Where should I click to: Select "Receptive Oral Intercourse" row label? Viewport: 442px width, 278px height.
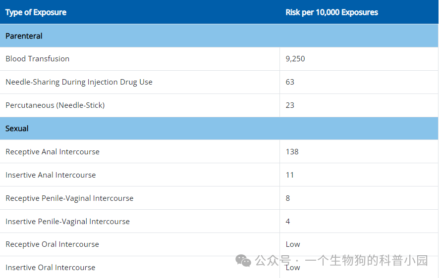[52, 244]
